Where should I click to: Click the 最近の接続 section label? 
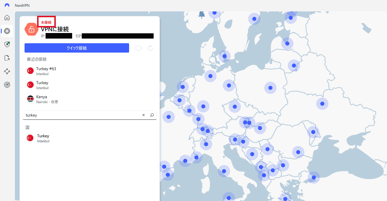37,59
